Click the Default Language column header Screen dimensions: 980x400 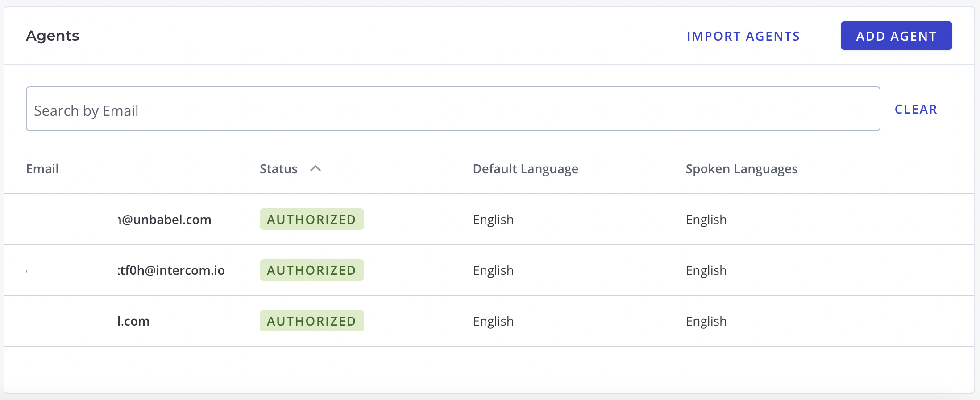(525, 169)
